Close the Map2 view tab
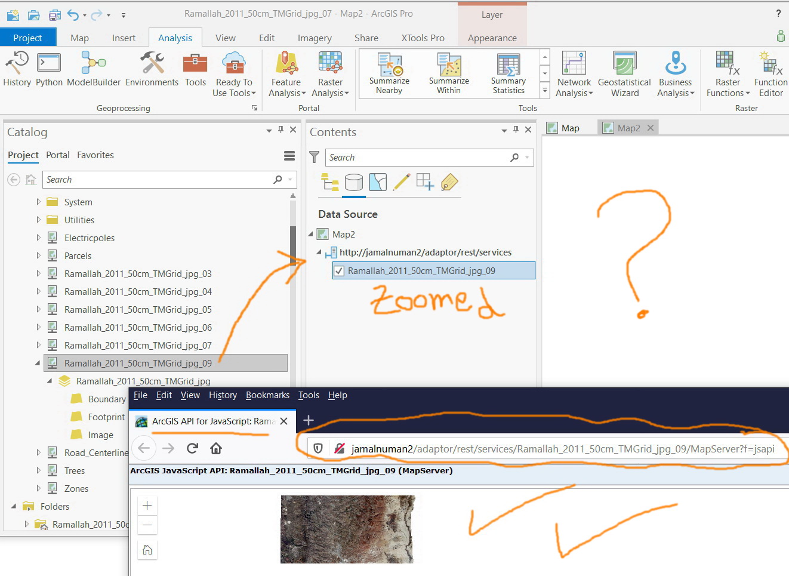 pos(651,128)
